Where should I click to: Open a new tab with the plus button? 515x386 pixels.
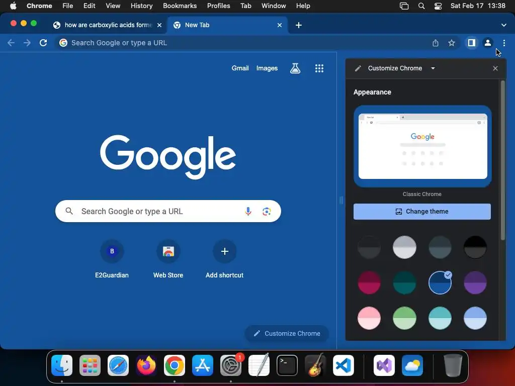click(x=299, y=25)
